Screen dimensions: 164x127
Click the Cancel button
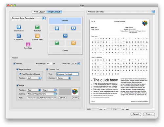136,114
